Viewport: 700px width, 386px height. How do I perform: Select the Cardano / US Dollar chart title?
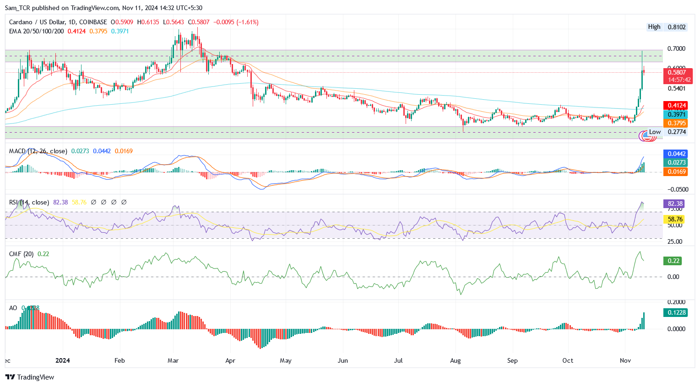58,22
